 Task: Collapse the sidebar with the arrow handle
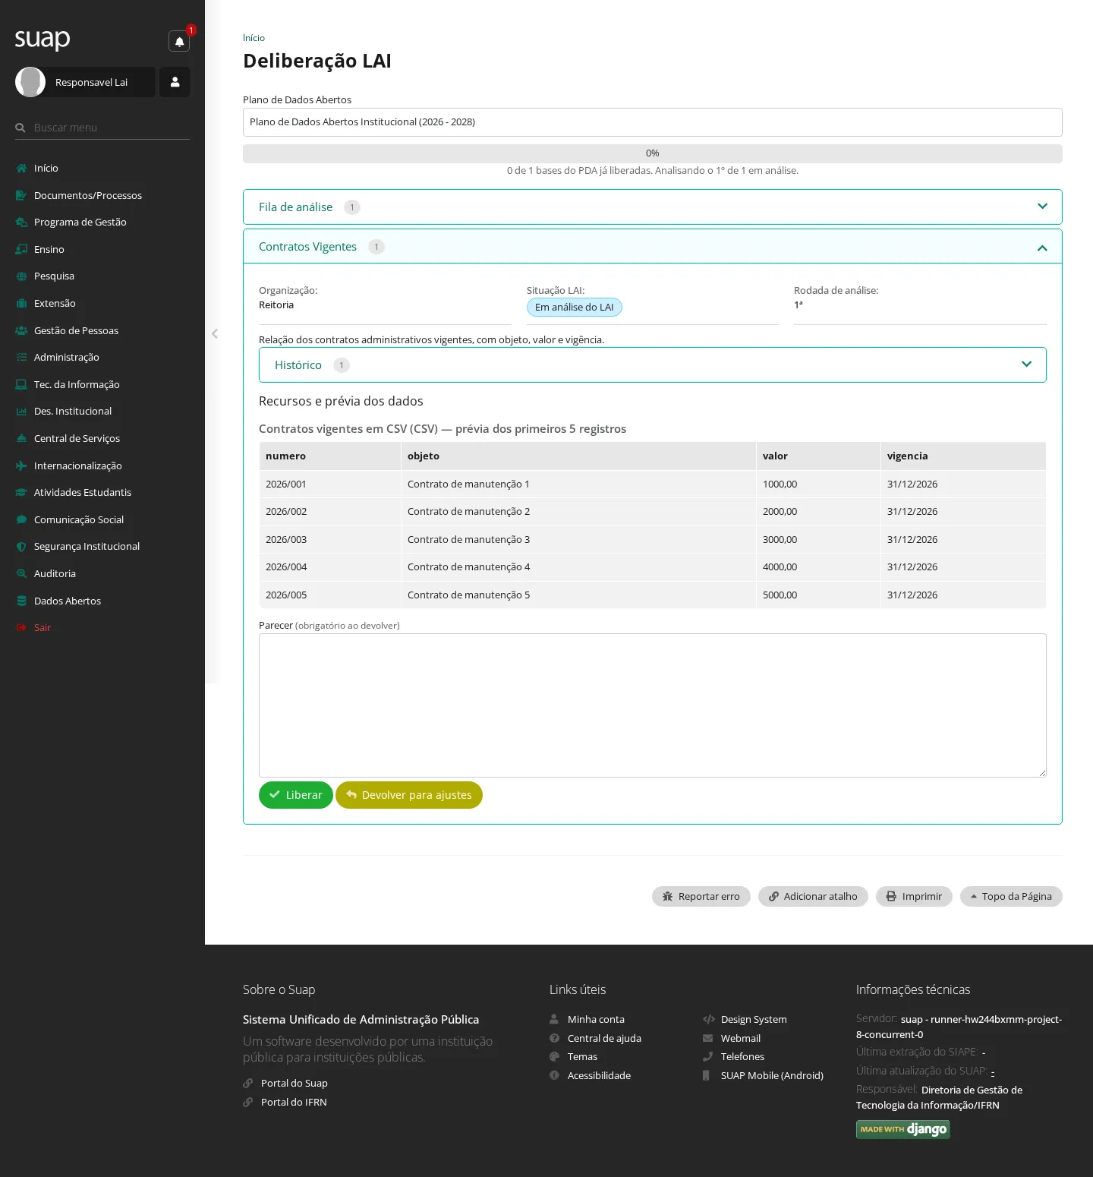[215, 333]
